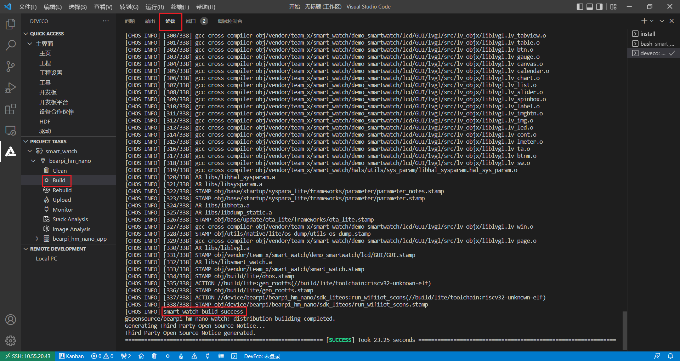Open the Source Control view
The height and width of the screenshot is (361, 680).
(11, 66)
